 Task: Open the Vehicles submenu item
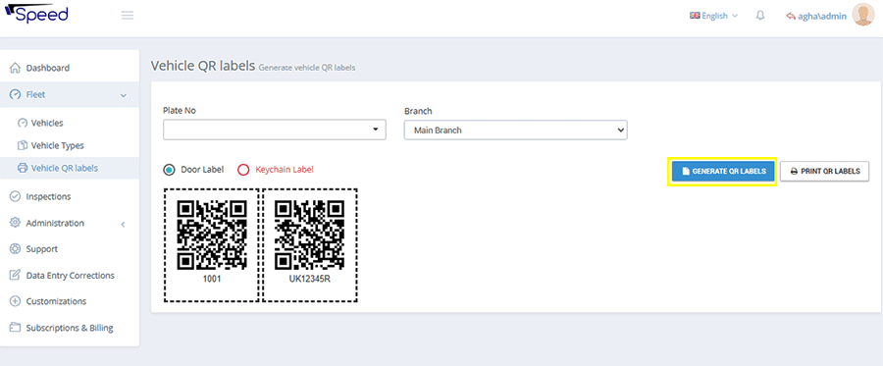(70, 123)
